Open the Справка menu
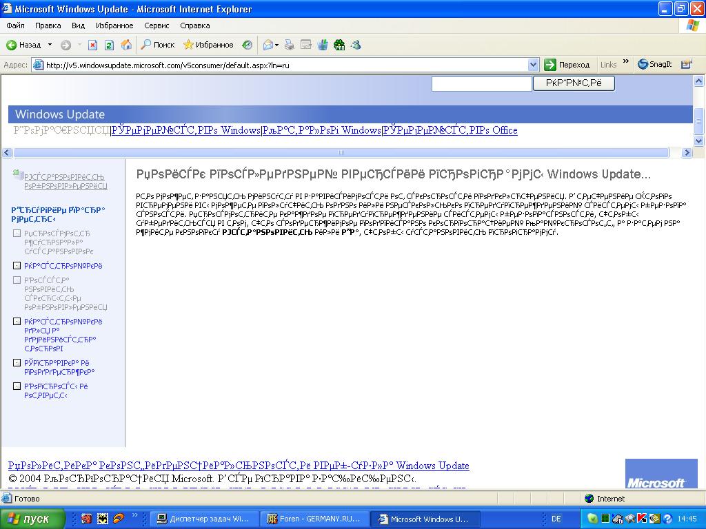The height and width of the screenshot is (529, 706). point(195,25)
